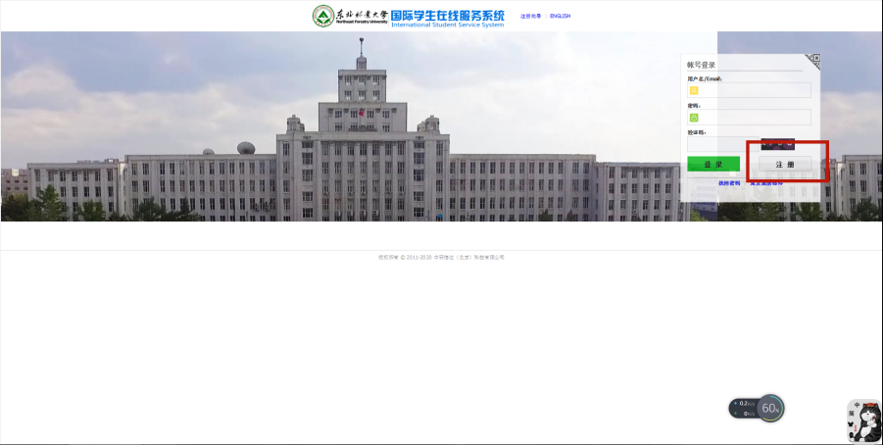Click the 60% memory usage circle
Screen dimensions: 883x445
coord(771,408)
